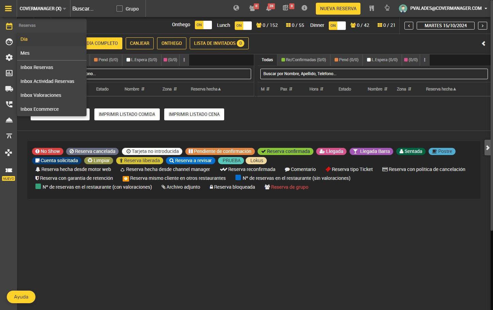Click the user avatar icon

tap(403, 8)
